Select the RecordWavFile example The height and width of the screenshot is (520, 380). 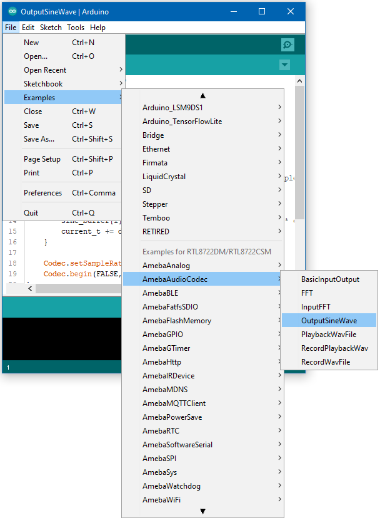click(x=326, y=362)
